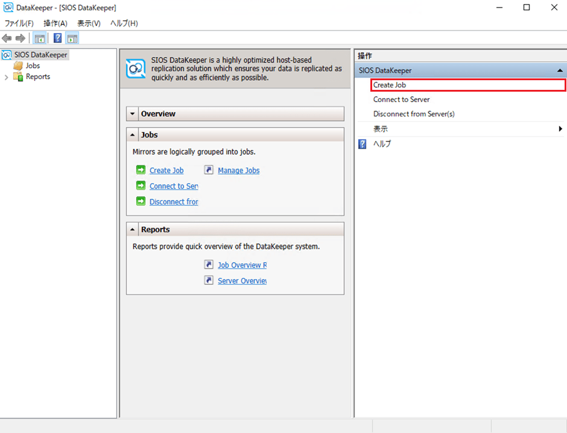Click green arrow icon beside Create Job
Image resolution: width=567 pixels, height=433 pixels.
pos(141,169)
